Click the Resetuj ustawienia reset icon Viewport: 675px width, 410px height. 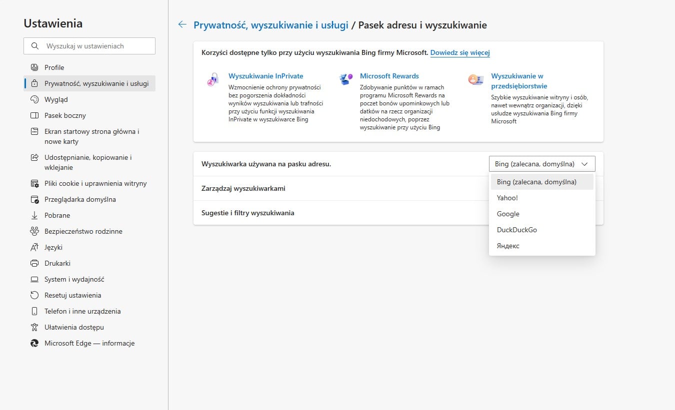[x=34, y=295]
